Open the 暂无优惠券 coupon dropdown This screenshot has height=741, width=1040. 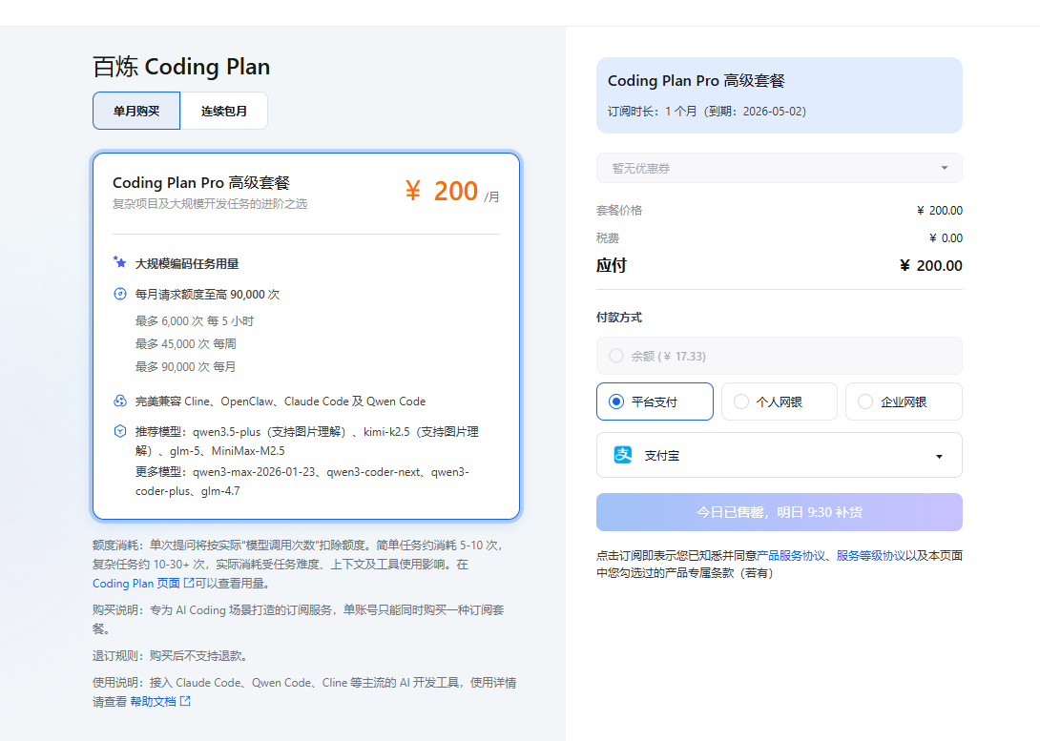[780, 169]
